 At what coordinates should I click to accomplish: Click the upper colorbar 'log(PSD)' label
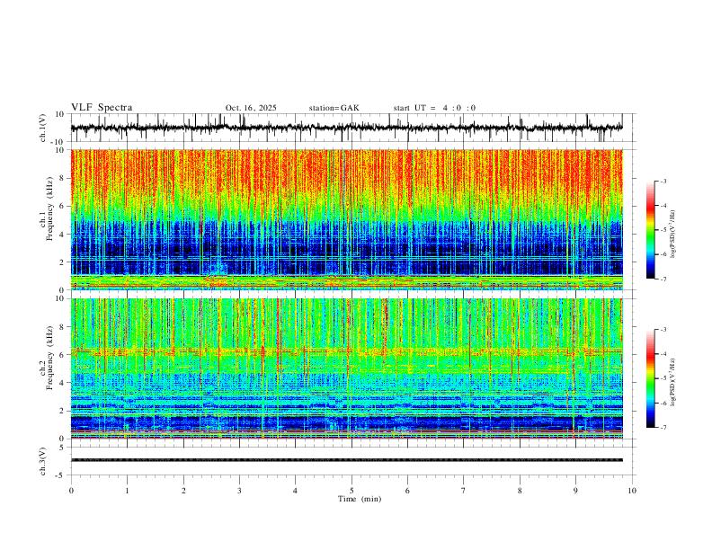tap(673, 234)
